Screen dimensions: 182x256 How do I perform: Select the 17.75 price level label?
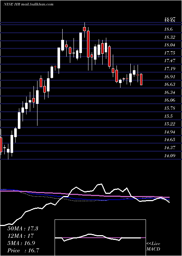tap(170, 53)
